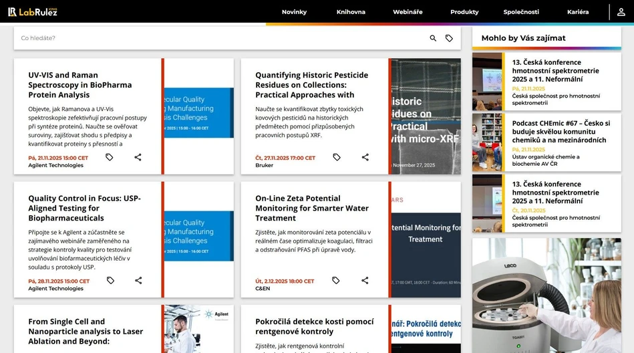Click tag icon on Historic Pesticide card
Screen dimensions: 634x353
pos(337,157)
